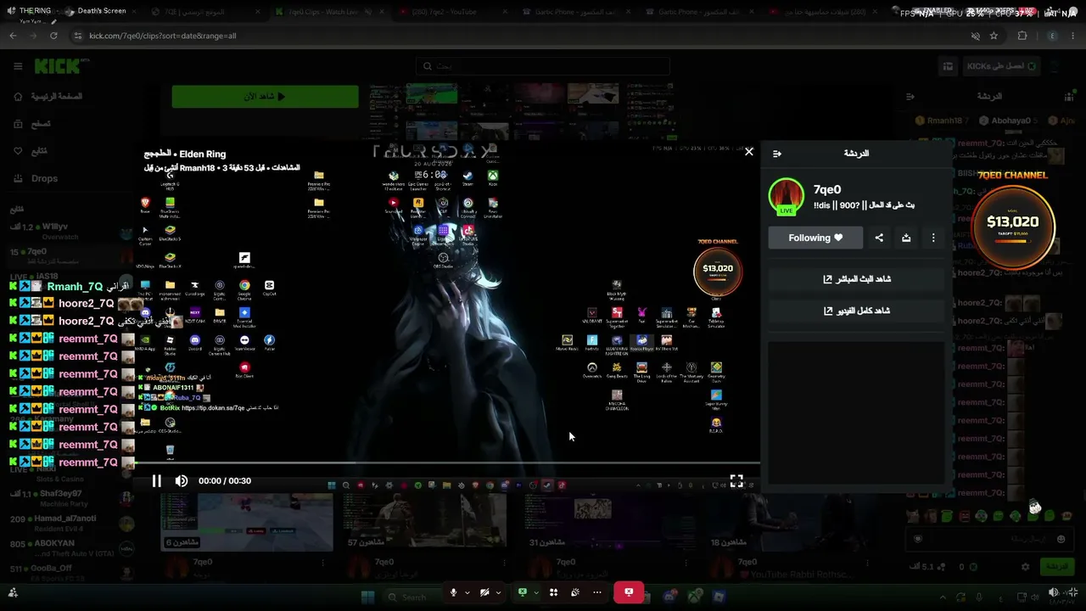Open the 7qe0 channel name link

point(827,189)
